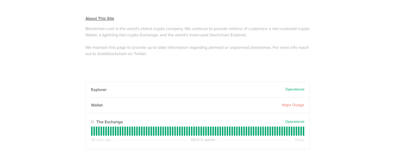Image resolution: width=394 pixels, height=166 pixels.
Task: Click The Exchange component title
Action: [110, 122]
